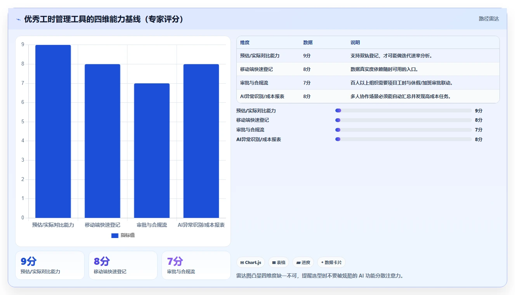
Task: Click the 说明 table column header
Action: [355, 43]
